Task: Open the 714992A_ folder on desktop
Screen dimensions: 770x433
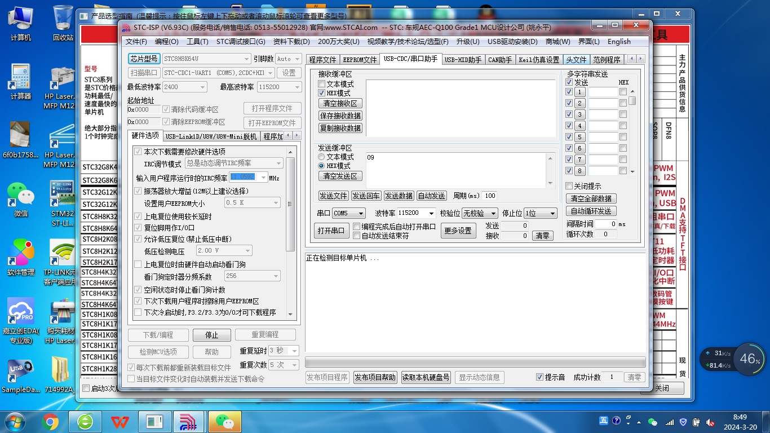Action: (x=60, y=375)
